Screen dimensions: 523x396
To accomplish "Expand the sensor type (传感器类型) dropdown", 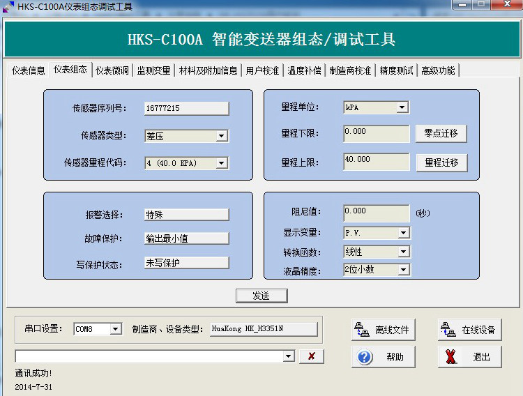I will pos(222,136).
